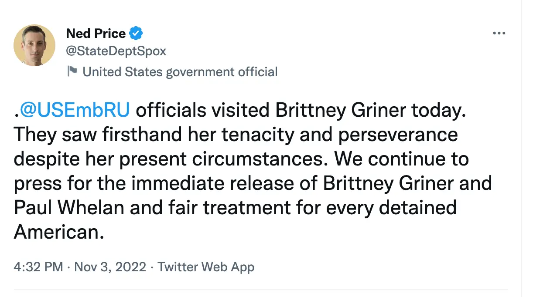533x297 pixels.
Task: Open the @USEmbRU mention link
Action: 75,111
